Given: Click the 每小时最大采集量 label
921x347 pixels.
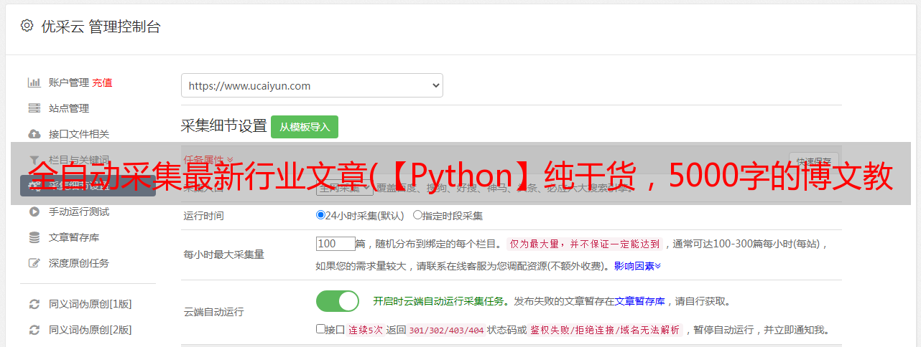Looking at the screenshot, I should [x=224, y=255].
